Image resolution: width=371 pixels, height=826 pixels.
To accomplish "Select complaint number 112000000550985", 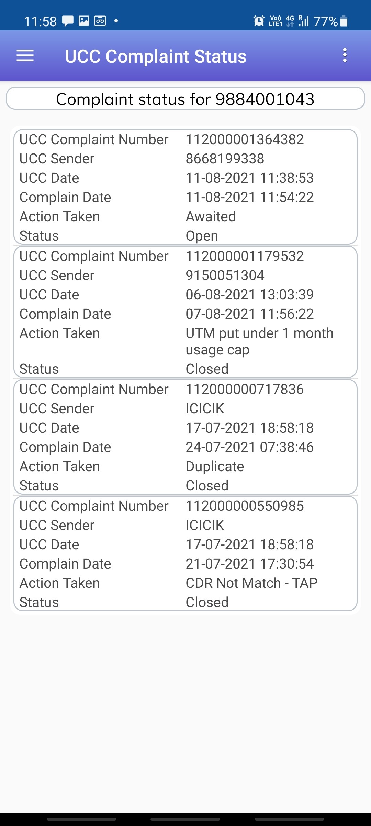I will (x=245, y=506).
